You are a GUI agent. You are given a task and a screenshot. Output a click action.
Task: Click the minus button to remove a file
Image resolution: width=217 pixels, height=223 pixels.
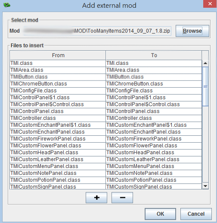click(x=122, y=198)
